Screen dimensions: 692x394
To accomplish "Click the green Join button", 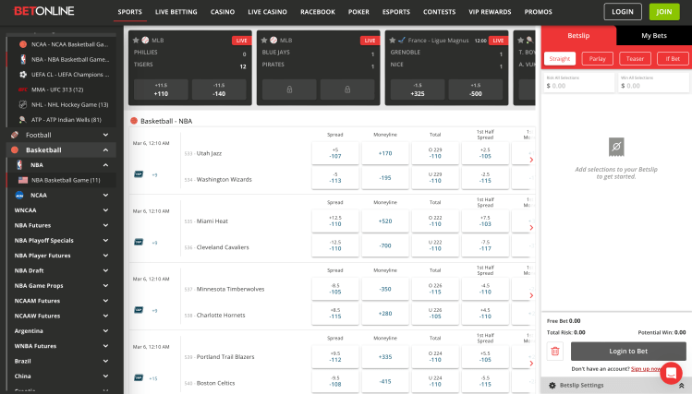I will click(662, 12).
